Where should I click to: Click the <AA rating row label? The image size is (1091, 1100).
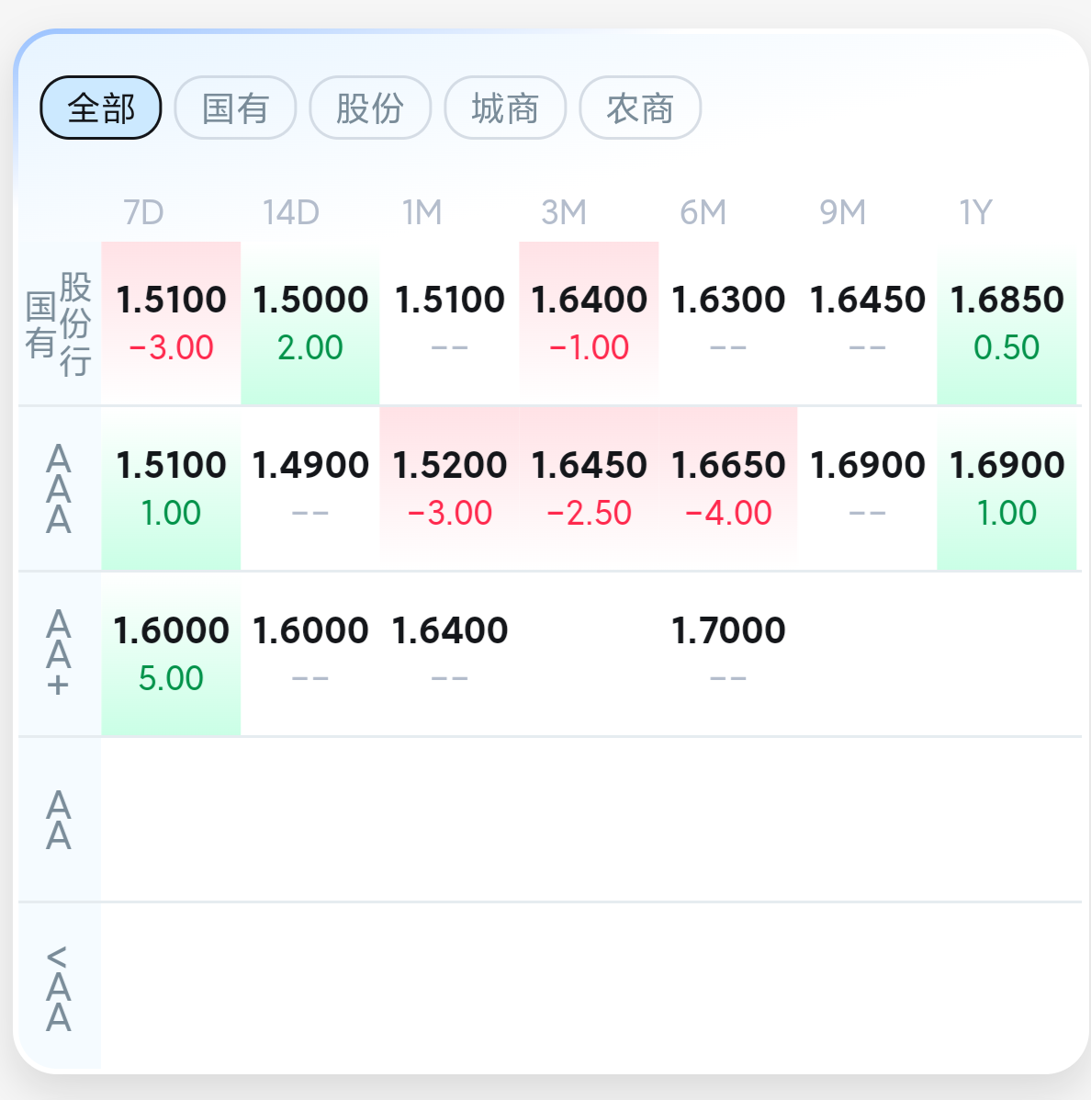[x=59, y=988]
